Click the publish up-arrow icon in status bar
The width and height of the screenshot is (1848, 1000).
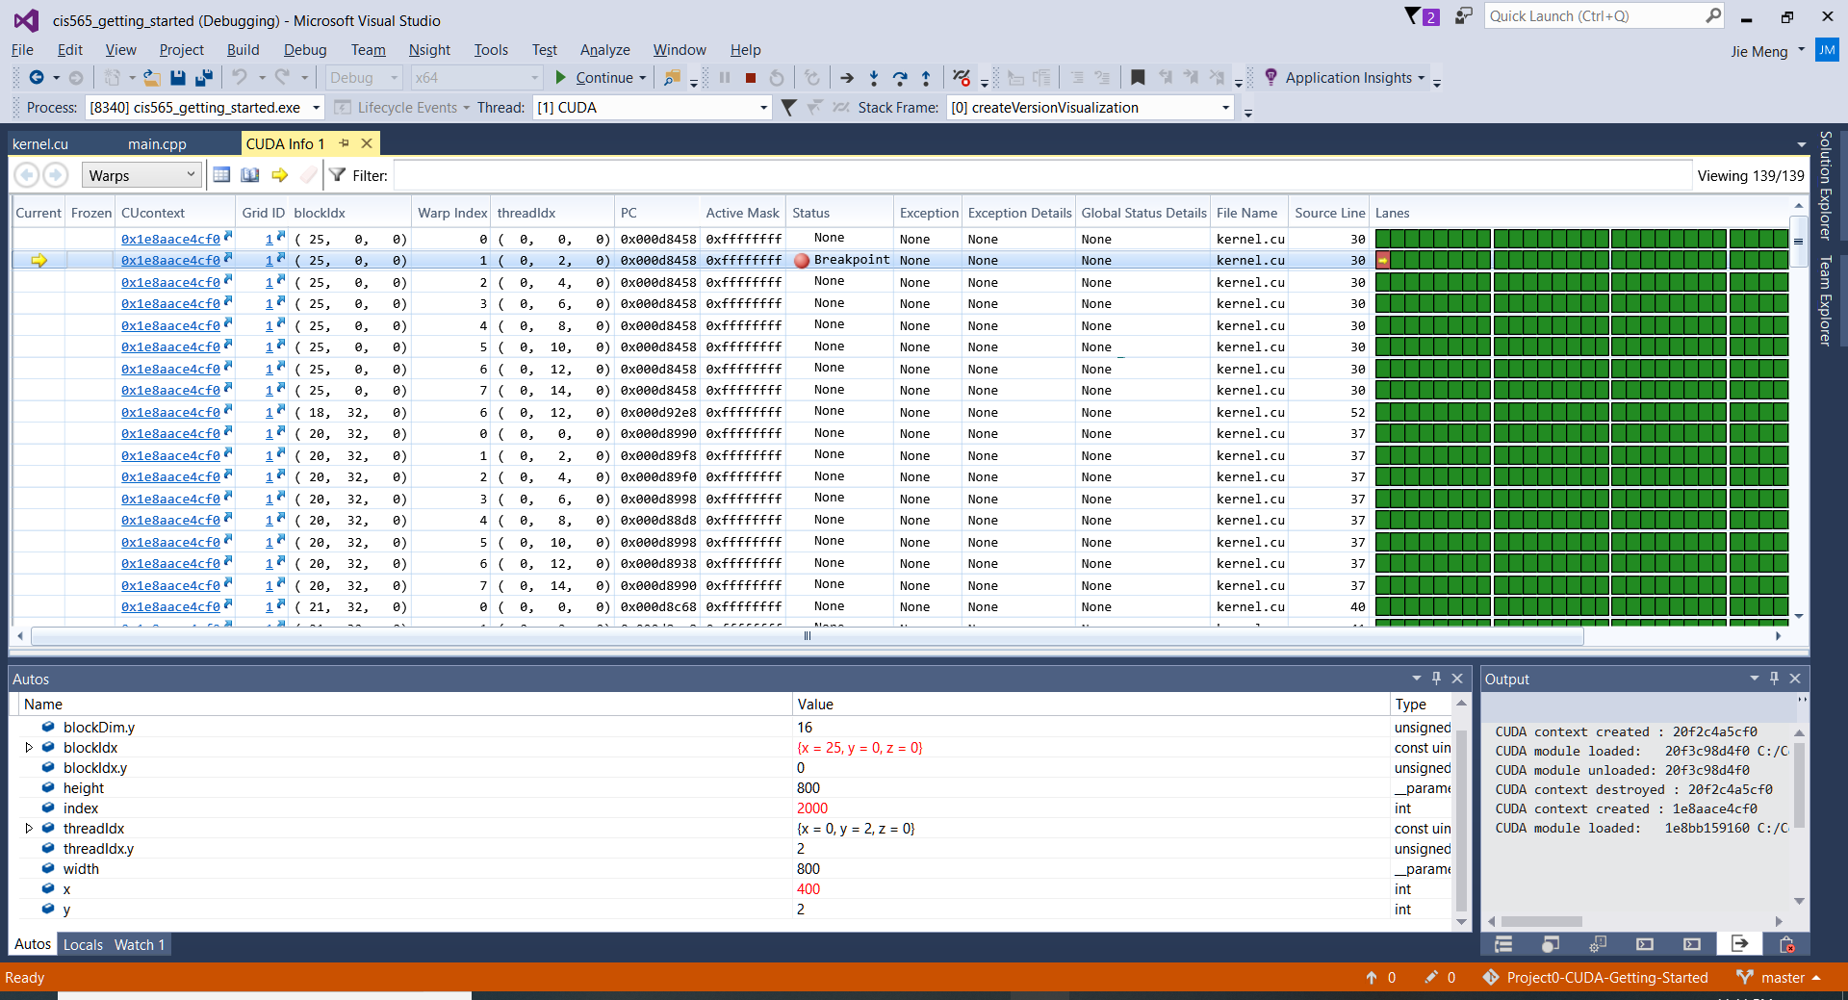[x=1372, y=978]
